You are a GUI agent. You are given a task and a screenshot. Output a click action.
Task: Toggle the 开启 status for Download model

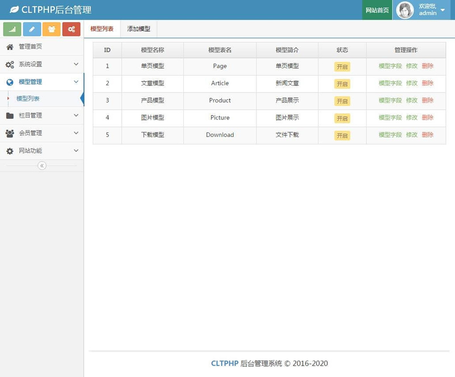click(342, 136)
